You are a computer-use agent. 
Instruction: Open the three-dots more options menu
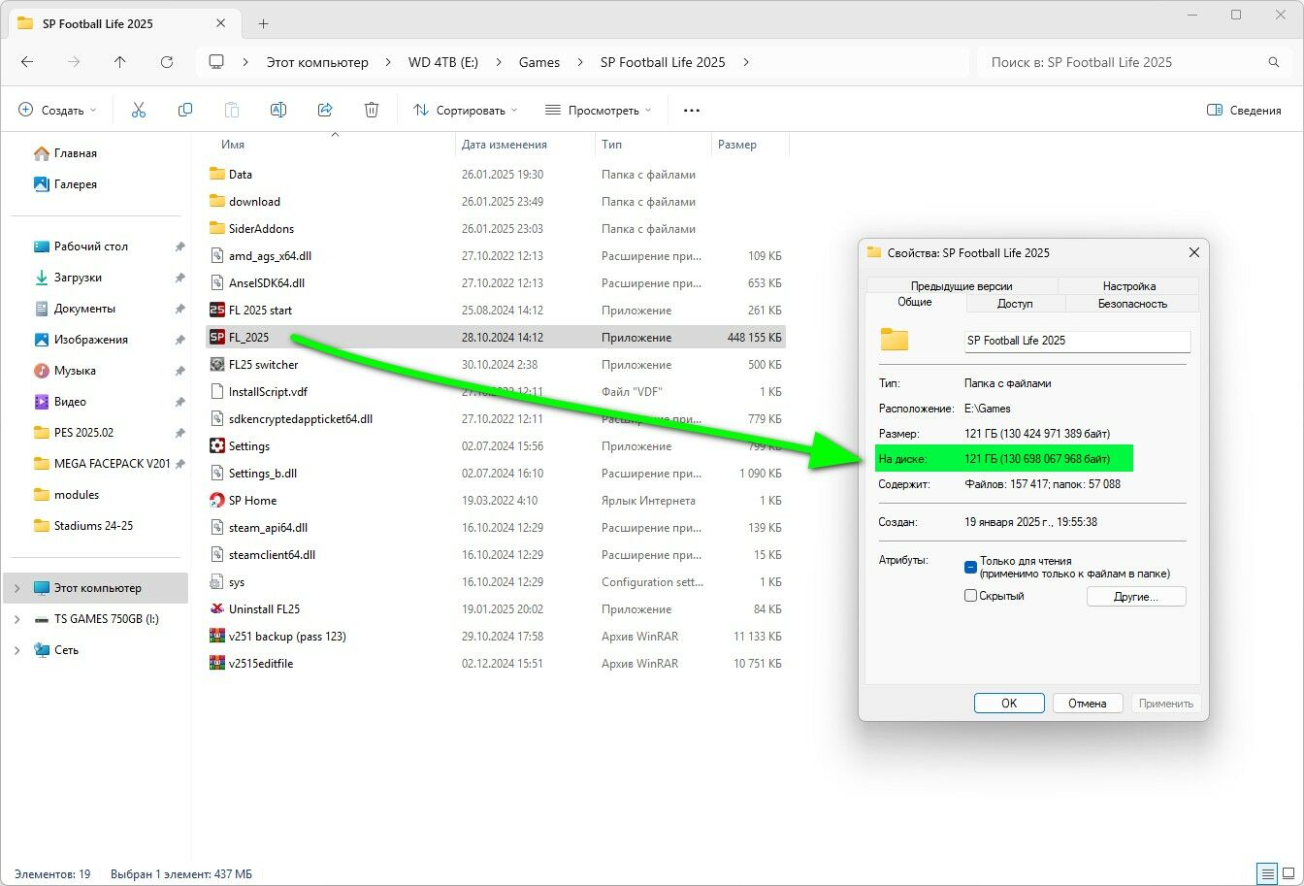pos(692,110)
